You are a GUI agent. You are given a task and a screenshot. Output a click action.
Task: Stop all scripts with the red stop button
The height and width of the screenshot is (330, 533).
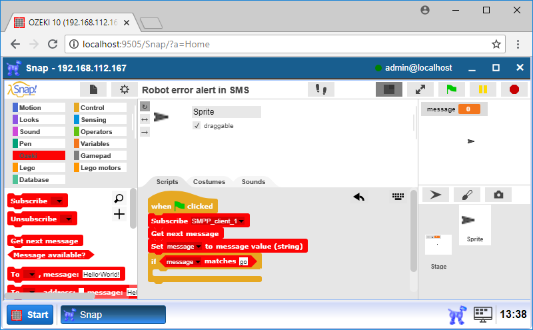[514, 89]
